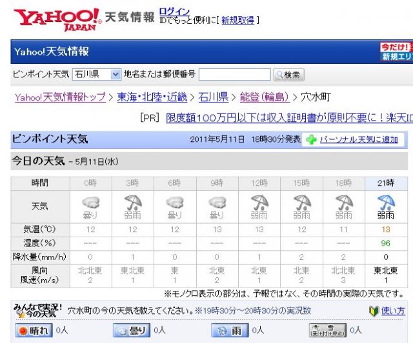Report current weather as 雨
Viewport: 413px width, 343px height.
pyautogui.click(x=229, y=331)
